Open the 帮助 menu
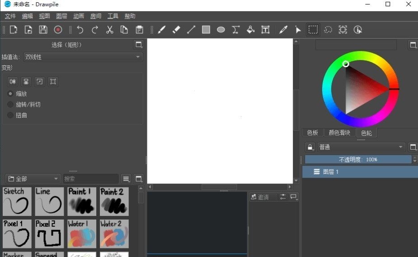 click(130, 16)
